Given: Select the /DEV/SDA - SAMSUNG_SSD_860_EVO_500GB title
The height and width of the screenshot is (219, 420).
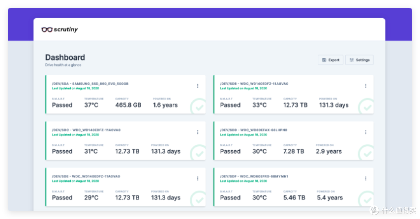Looking at the screenshot, I should 90,84.
